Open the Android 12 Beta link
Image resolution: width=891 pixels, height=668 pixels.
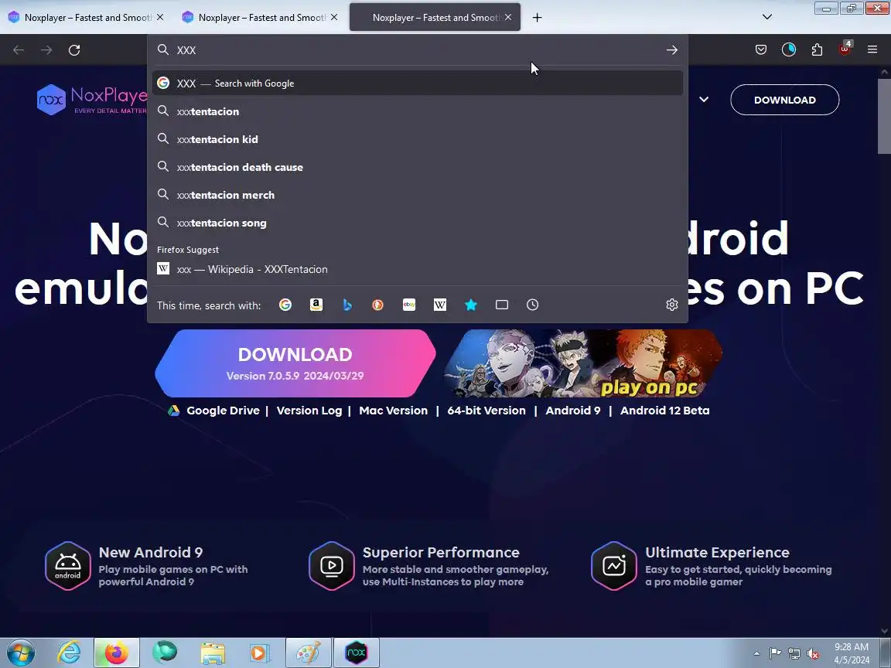[665, 411]
